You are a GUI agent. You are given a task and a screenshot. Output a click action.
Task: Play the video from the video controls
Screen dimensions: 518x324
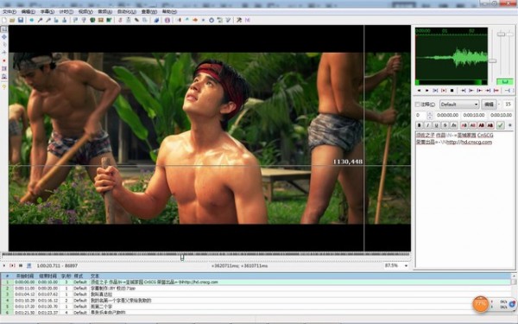tap(4, 265)
